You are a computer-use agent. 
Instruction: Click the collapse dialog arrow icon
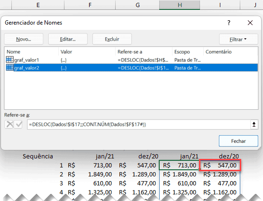click(254, 124)
